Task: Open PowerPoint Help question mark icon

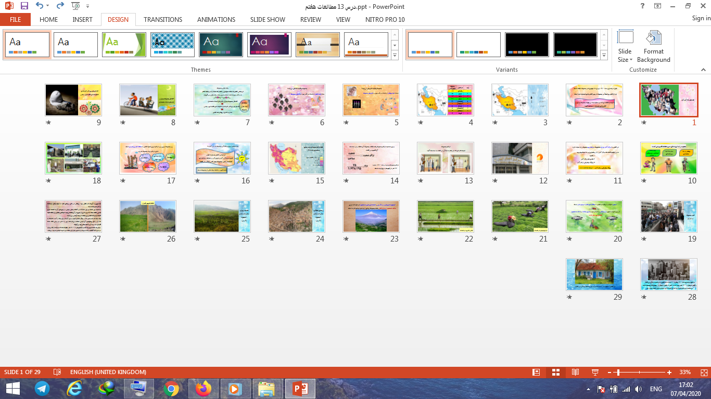Action: 643,6
